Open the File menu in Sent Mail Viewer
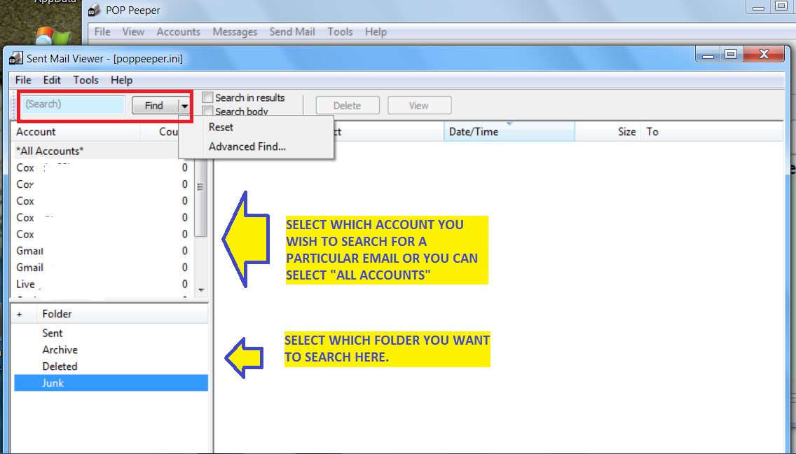Screen dimensions: 796x454 (x=23, y=81)
